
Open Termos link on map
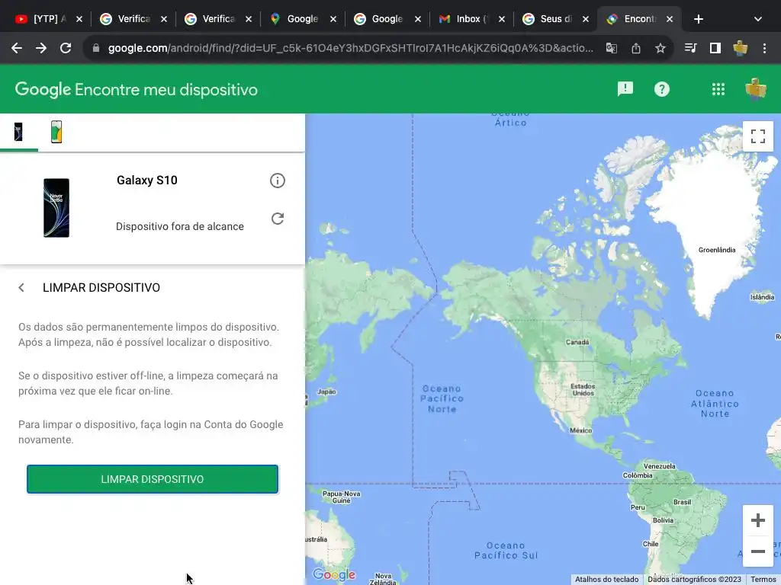[763, 580]
